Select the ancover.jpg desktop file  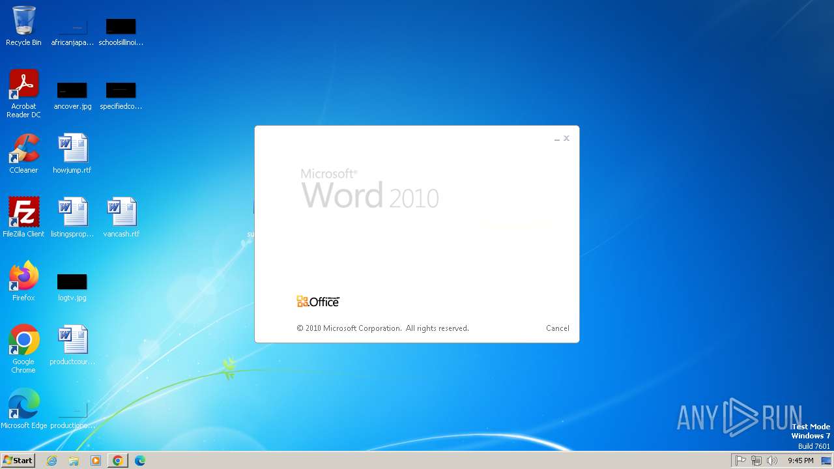coord(72,96)
